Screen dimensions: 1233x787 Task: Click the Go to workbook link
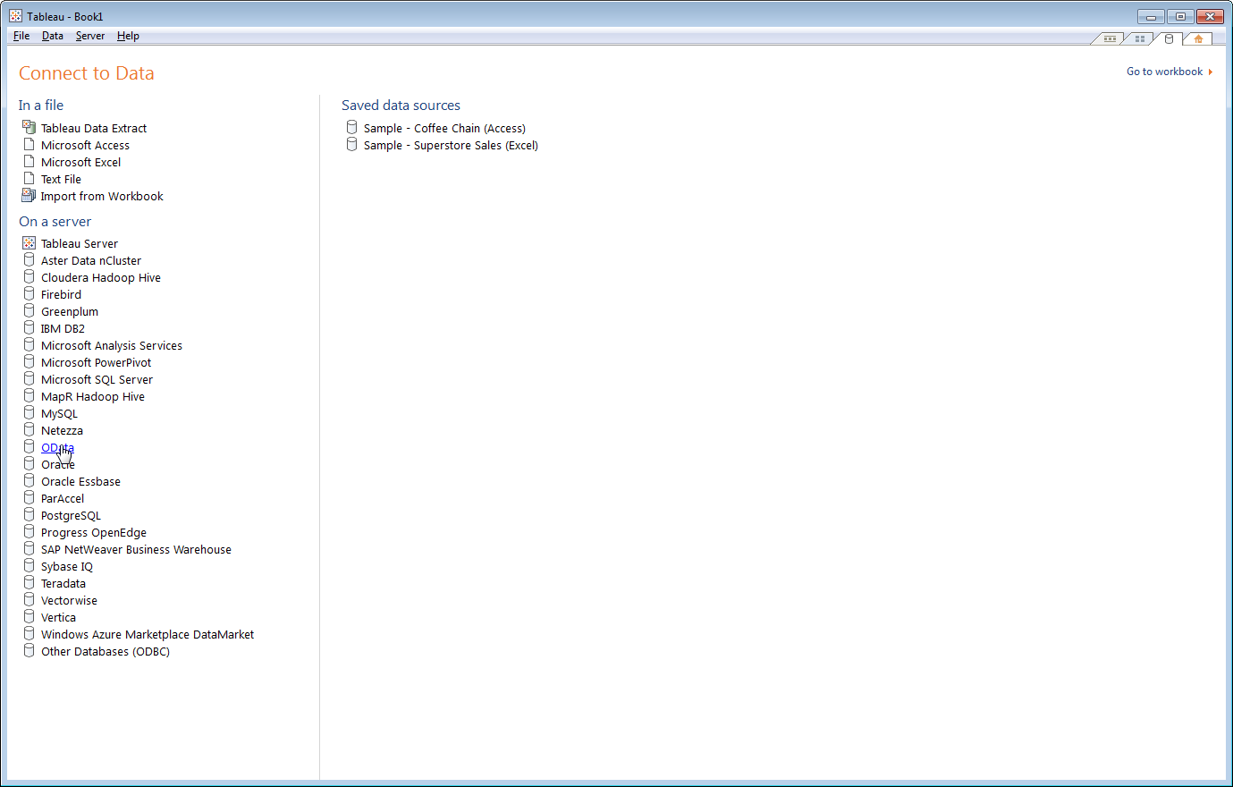coord(1164,71)
